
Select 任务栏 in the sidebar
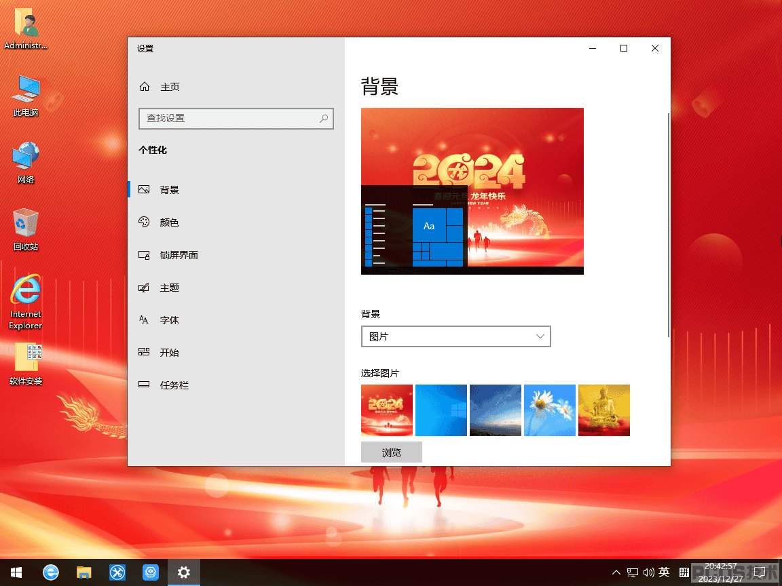[236, 385]
